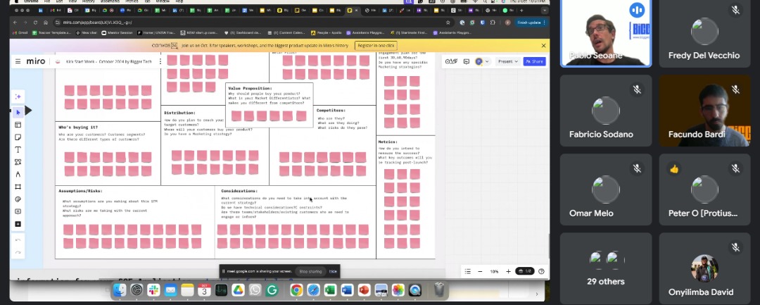Screen dimensions: 760x305
Task: Click Finish update in Chrome
Action: pos(531,23)
